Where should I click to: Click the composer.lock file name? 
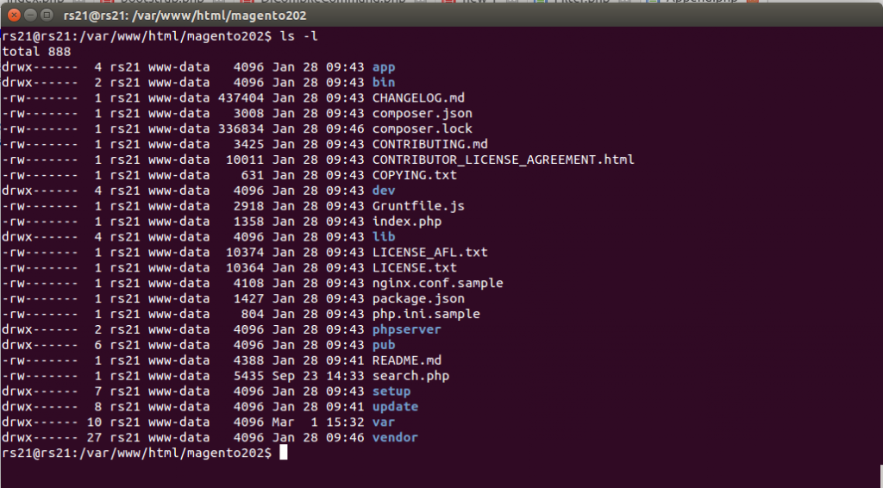(422, 129)
